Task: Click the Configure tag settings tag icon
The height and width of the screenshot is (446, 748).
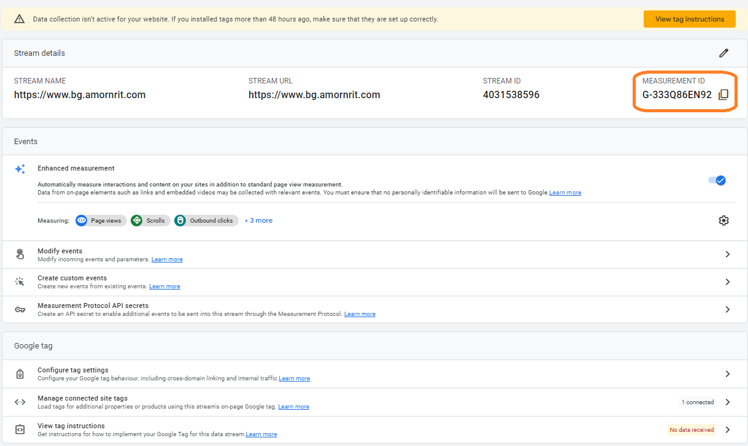Action: [20, 374]
